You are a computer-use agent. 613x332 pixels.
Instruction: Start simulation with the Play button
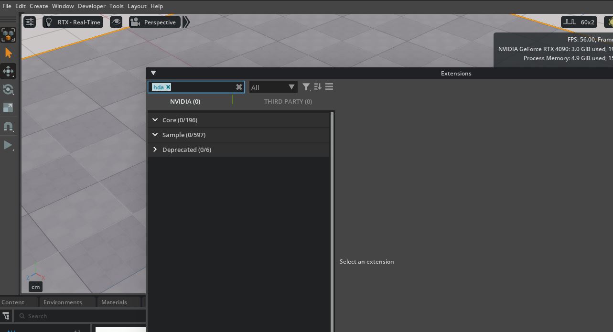[8, 145]
